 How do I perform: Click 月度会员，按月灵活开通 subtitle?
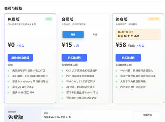tap(74, 24)
